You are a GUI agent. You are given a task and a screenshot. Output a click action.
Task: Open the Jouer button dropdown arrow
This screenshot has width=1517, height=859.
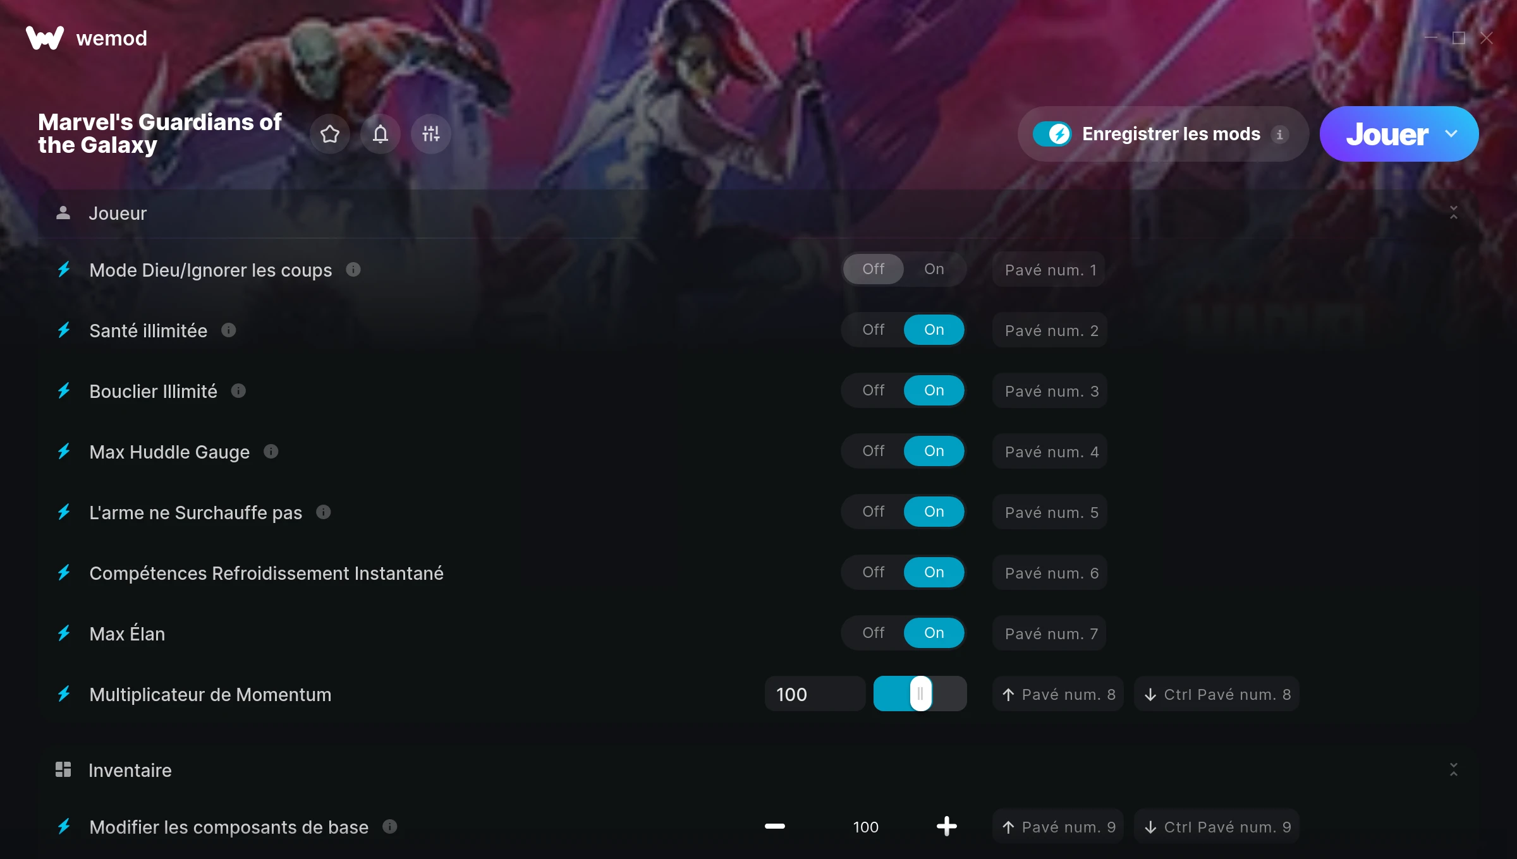[x=1451, y=134]
